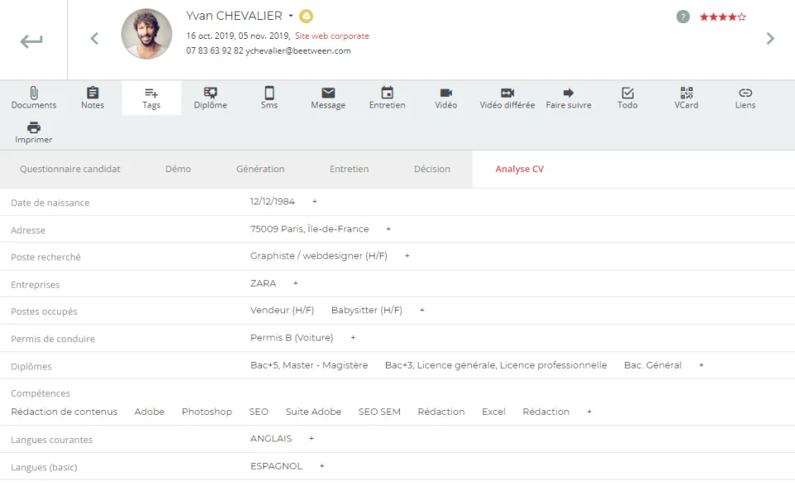
Task: Click the Bac+5, Master - Magistère tag
Action: (309, 365)
